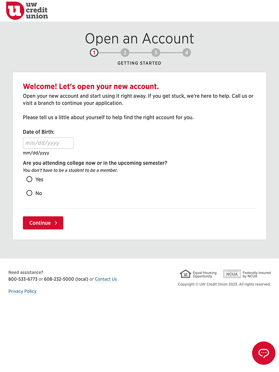This screenshot has width=279, height=372.
Task: Select step 1 circle in progress tracker
Action: click(x=94, y=52)
